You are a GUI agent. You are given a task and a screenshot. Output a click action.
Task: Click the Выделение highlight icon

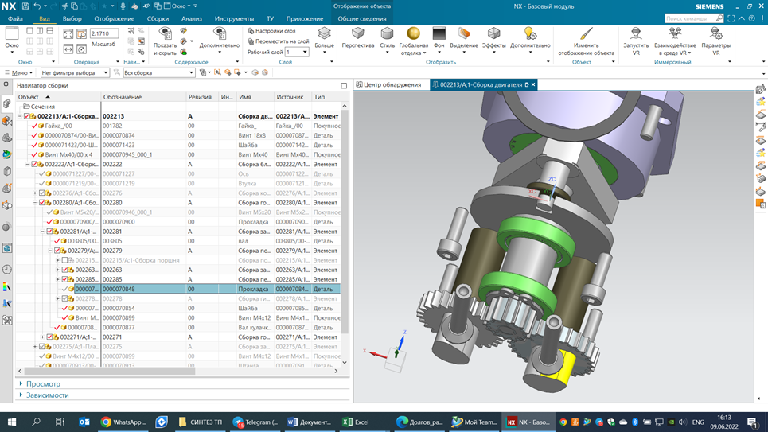click(463, 33)
